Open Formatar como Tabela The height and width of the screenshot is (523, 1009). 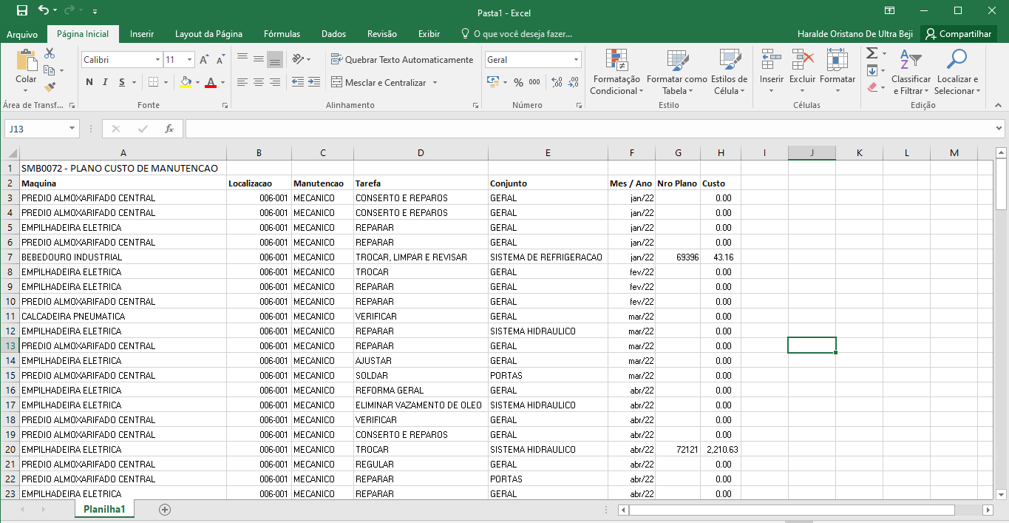(x=677, y=72)
